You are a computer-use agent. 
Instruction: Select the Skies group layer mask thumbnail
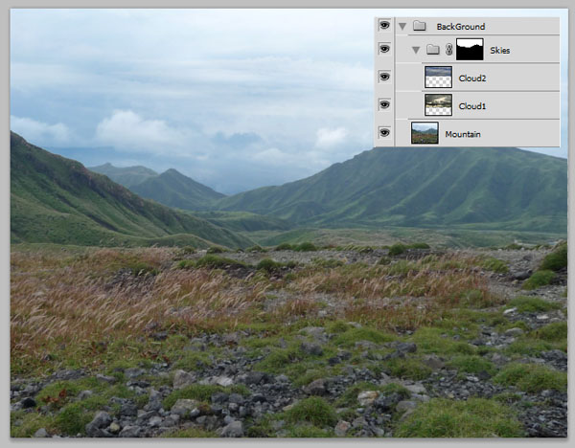pyautogui.click(x=470, y=49)
